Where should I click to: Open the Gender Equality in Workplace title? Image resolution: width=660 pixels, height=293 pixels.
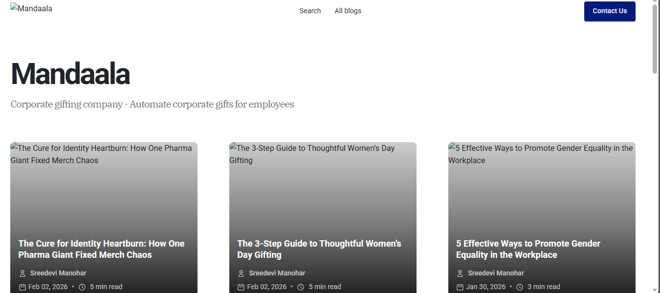tap(528, 249)
